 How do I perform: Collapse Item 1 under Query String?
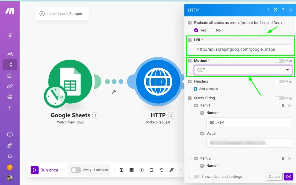196,105
